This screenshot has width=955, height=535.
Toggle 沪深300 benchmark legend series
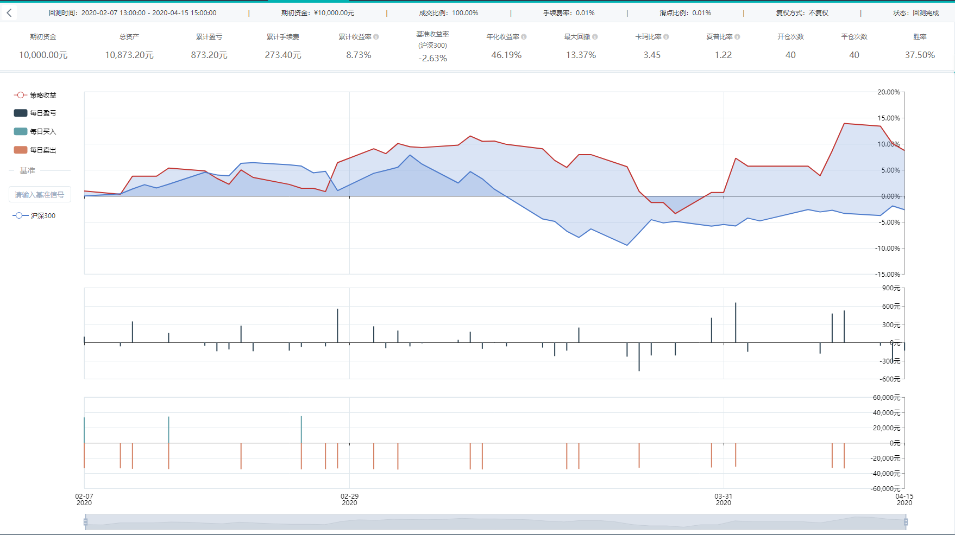tap(34, 215)
